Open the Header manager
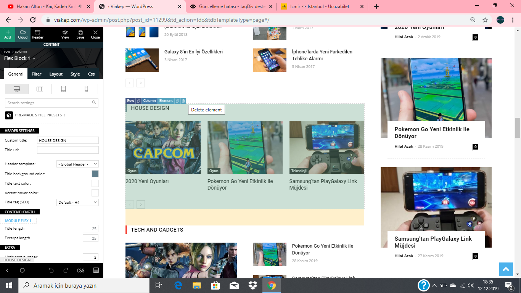This screenshot has height=293, width=521. 37,34
